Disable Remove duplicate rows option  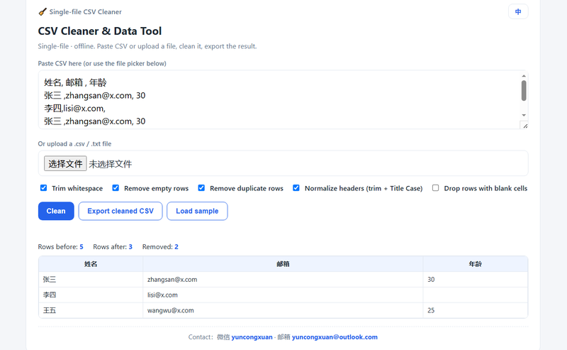click(x=201, y=187)
